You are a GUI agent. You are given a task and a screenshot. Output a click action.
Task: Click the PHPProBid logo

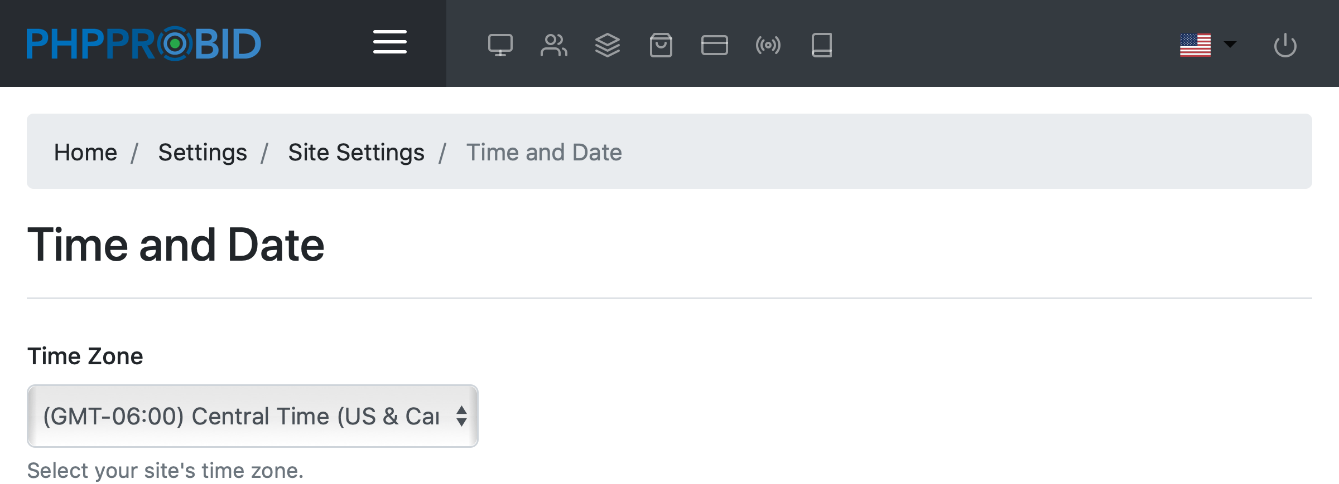click(x=144, y=43)
